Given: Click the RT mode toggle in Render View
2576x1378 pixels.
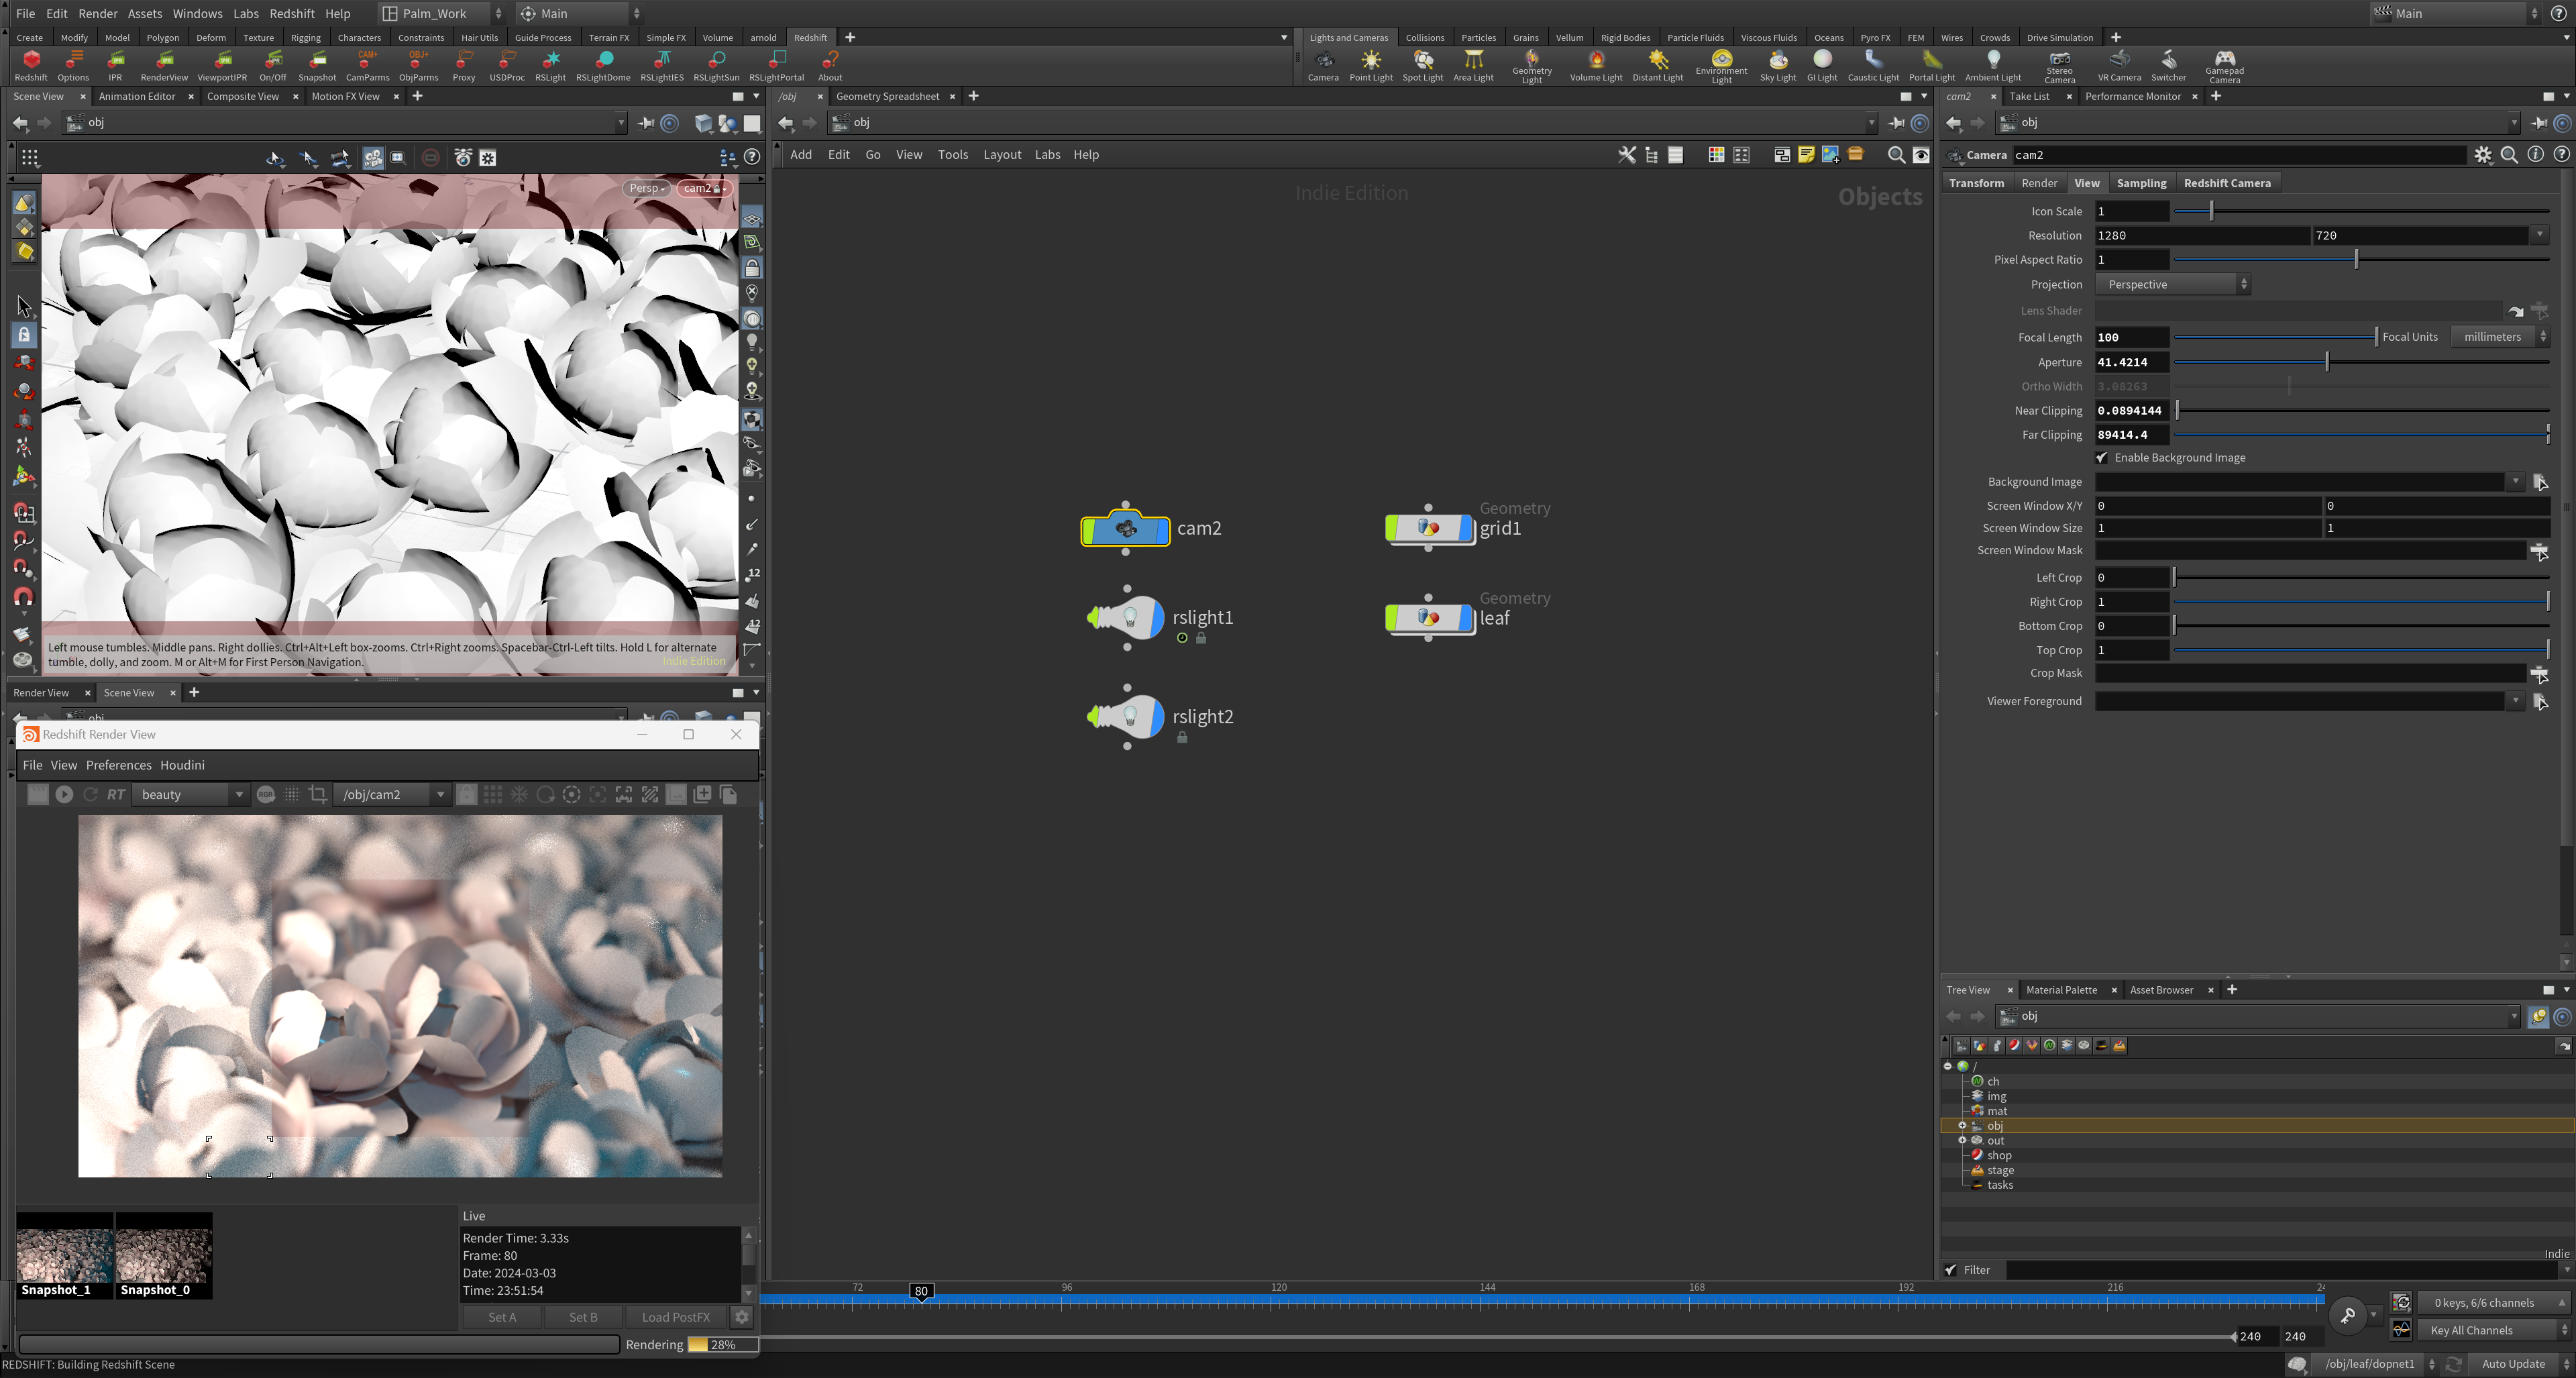Looking at the screenshot, I should coord(116,794).
